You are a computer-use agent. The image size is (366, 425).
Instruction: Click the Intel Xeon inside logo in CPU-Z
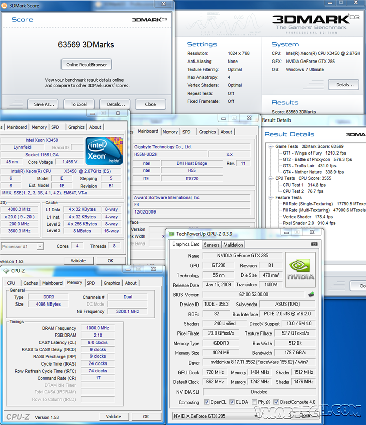(x=104, y=150)
